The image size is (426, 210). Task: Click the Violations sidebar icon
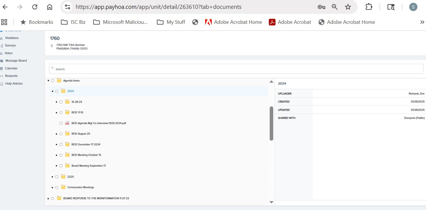click(x=2, y=38)
